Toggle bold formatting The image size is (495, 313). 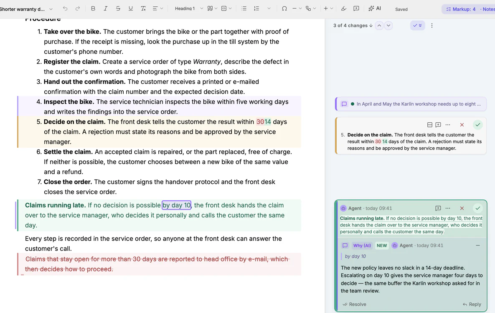pyautogui.click(x=93, y=8)
